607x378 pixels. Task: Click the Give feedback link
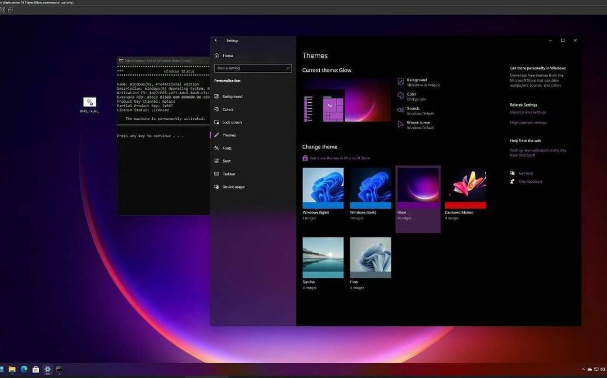pos(531,182)
